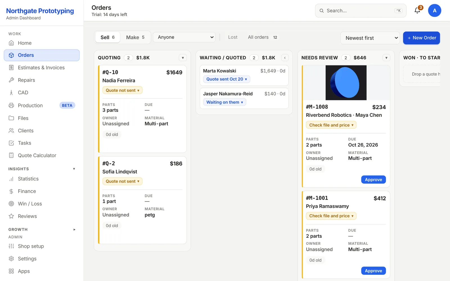Open Quoting column menu arrow
This screenshot has width=450, height=281.
tap(183, 58)
